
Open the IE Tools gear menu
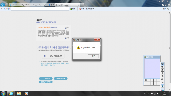coord(169,5)
